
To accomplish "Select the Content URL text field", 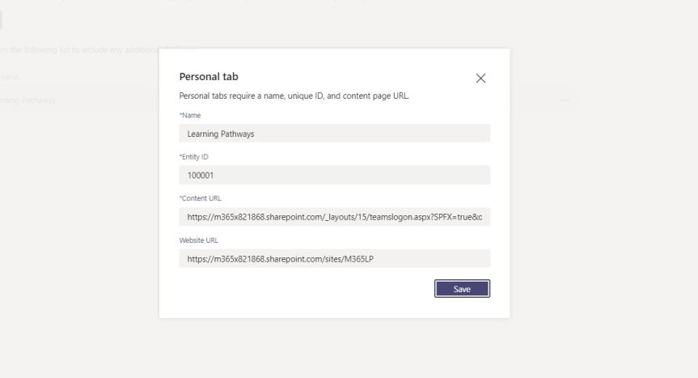I will (x=334, y=216).
